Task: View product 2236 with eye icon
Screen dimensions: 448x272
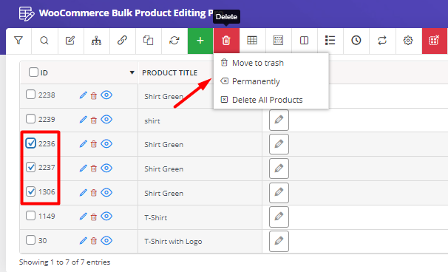Action: click(106, 143)
